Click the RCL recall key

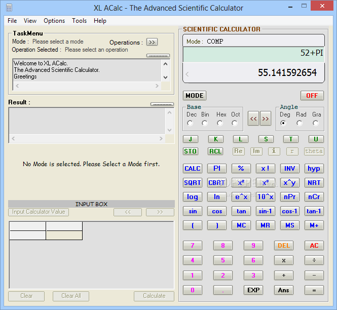(215, 151)
